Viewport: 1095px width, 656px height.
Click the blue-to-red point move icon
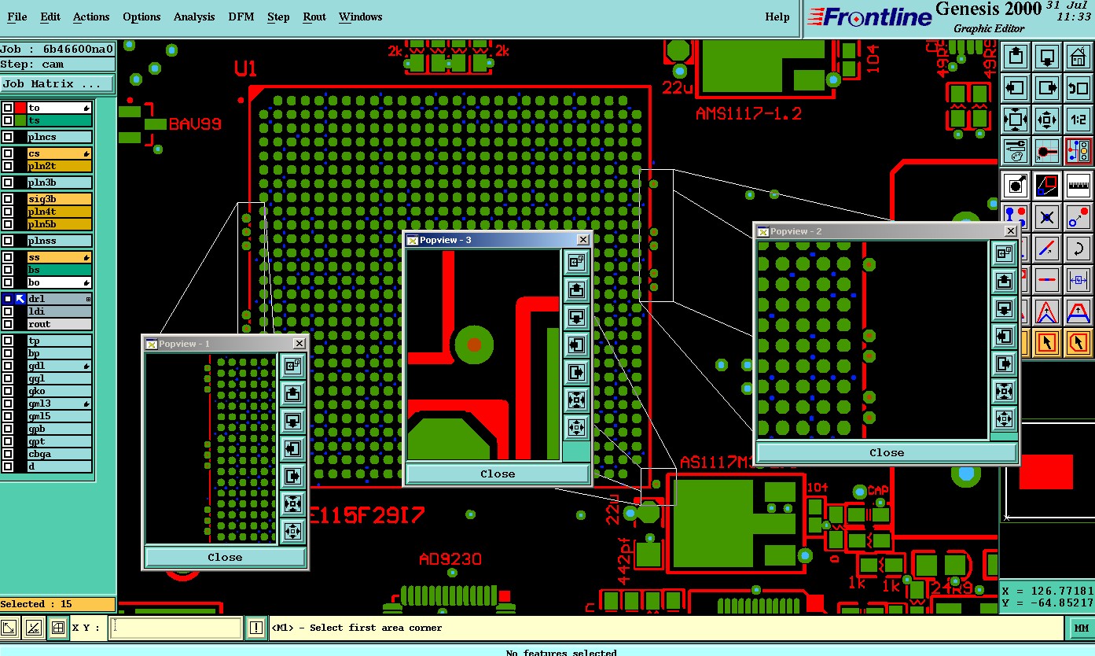point(1078,217)
